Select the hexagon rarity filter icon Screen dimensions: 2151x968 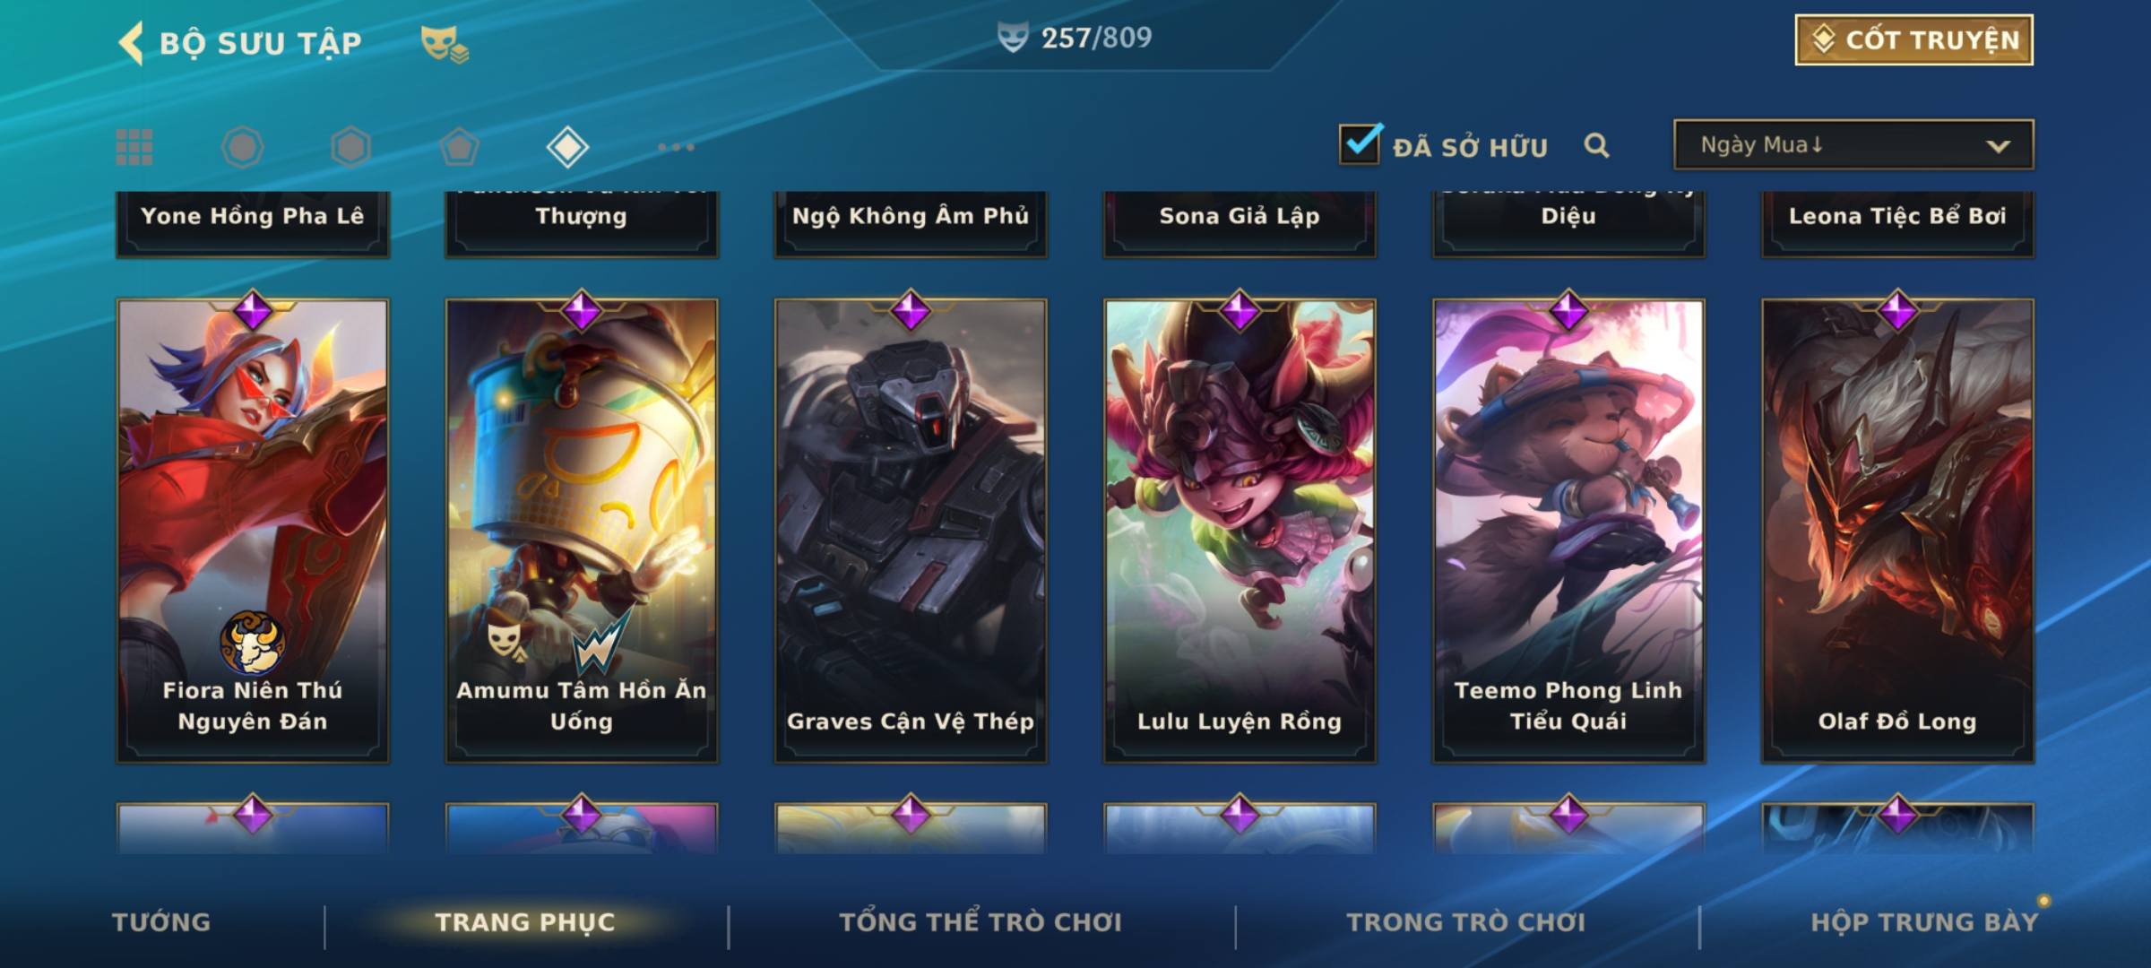pyautogui.click(x=350, y=147)
